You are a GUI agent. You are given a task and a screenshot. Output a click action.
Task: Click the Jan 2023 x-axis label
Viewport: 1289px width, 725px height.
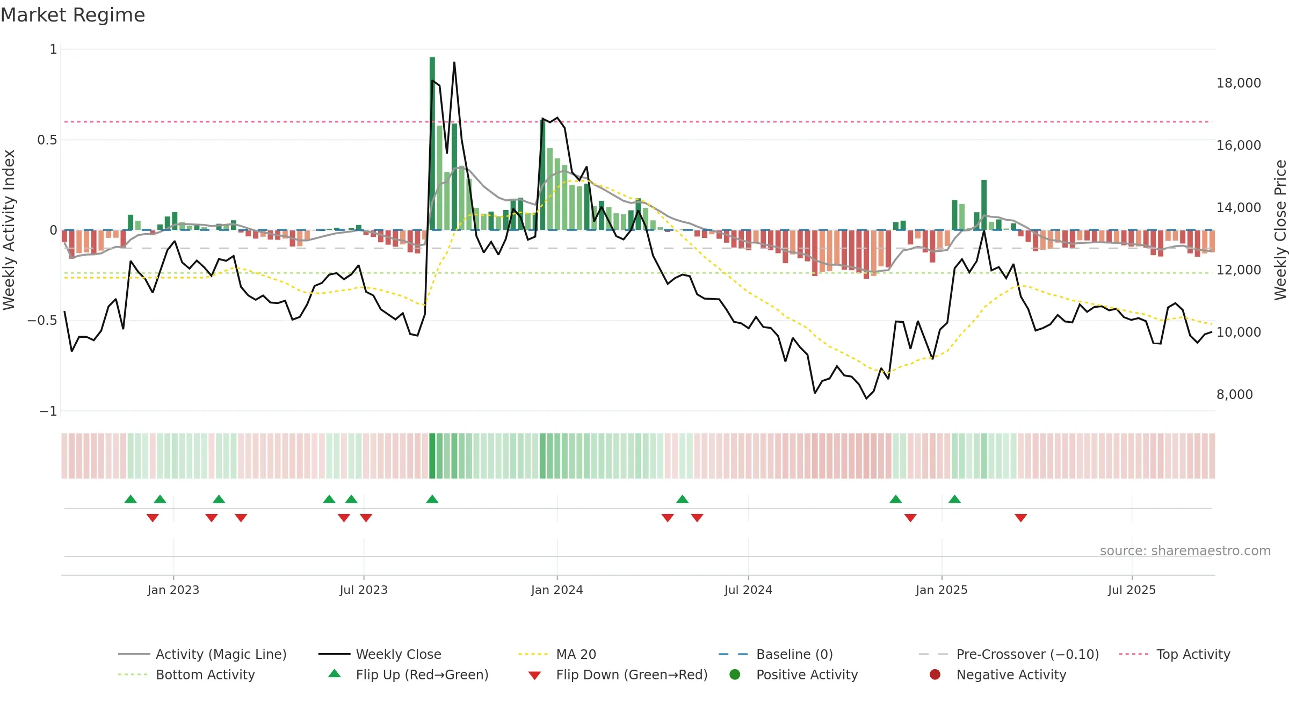click(x=173, y=590)
